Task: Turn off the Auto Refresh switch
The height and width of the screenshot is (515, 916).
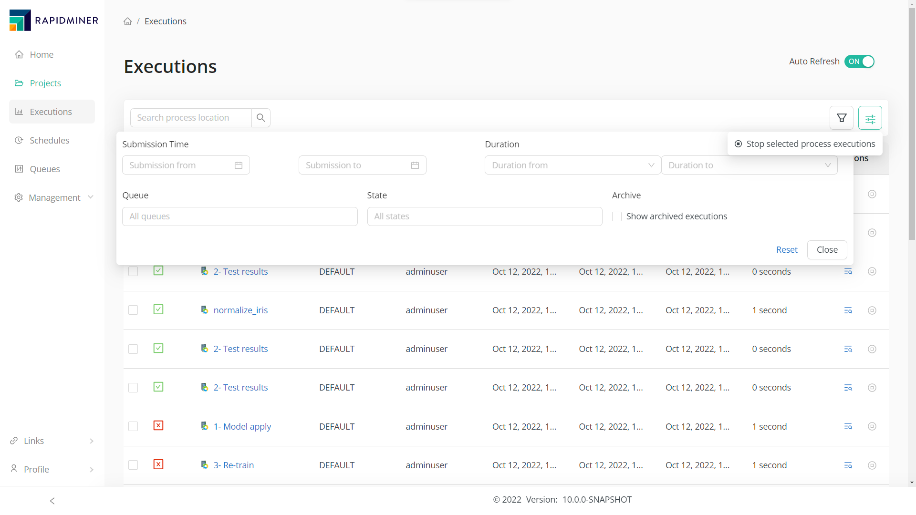Action: [859, 62]
